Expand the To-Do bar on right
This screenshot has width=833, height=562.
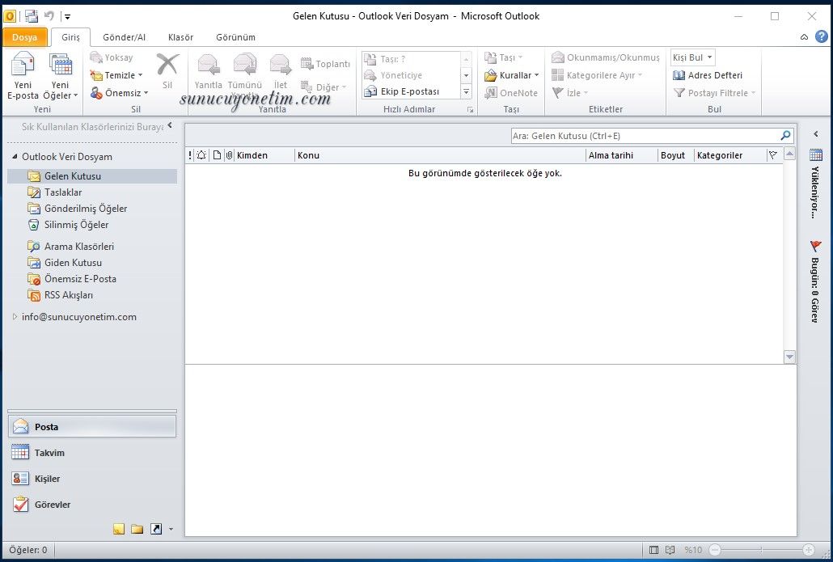click(815, 134)
